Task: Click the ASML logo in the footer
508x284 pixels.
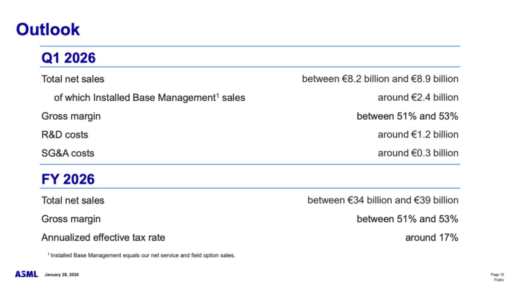Action: pyautogui.click(x=26, y=274)
